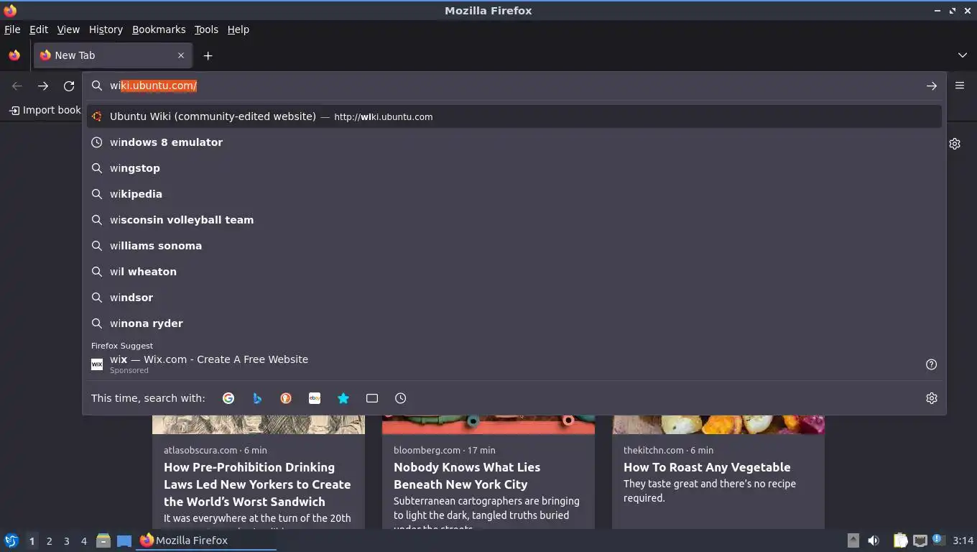Choose the 'wil wheaton' suggestion
977x552 pixels.
[x=514, y=272]
